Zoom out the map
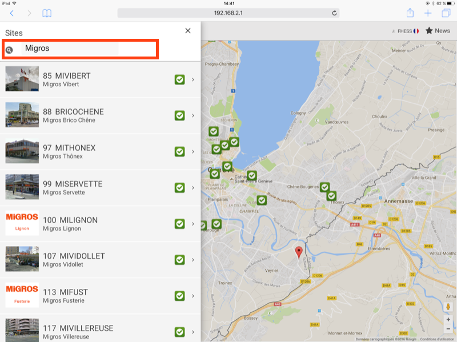 [x=448, y=329]
